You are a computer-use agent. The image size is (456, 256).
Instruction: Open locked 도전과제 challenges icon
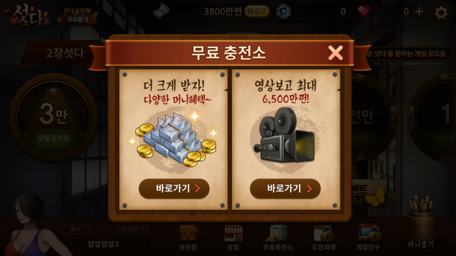(324, 237)
